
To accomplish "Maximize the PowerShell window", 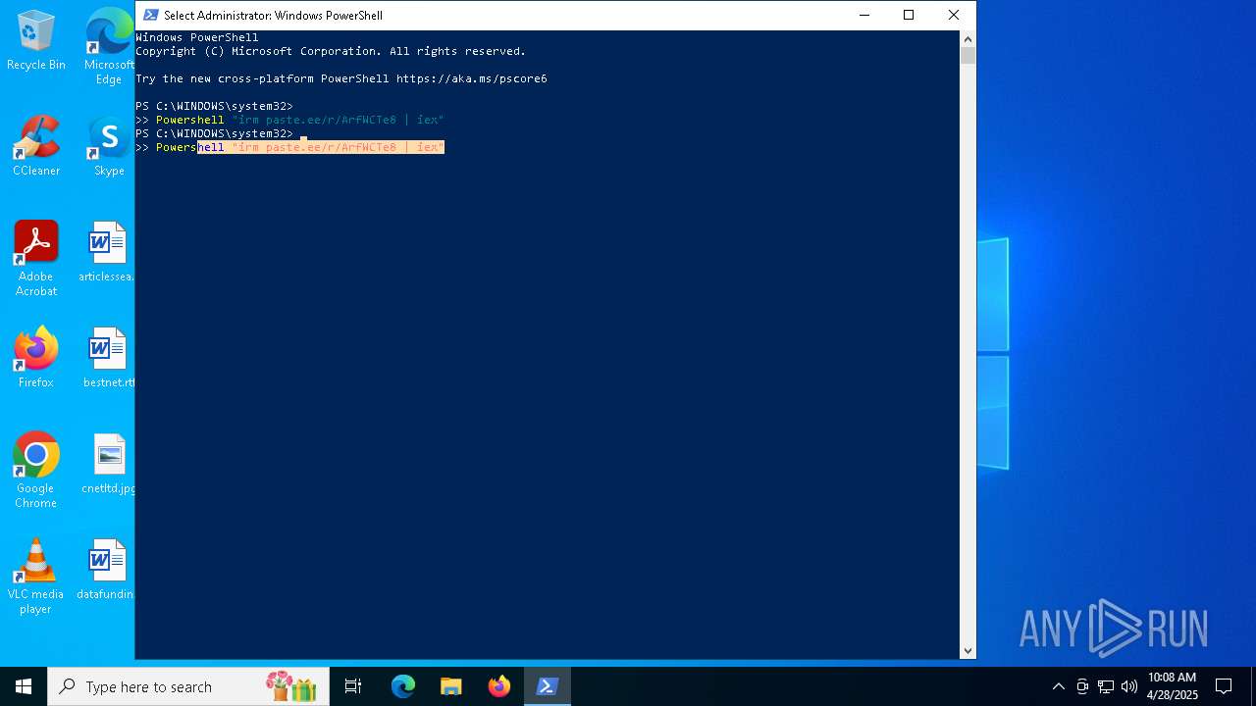I will pos(909,15).
